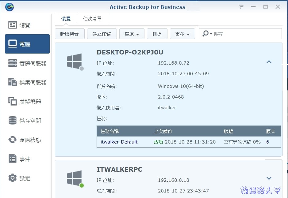Open the 檔案伺服器 file server section
This screenshot has height=198, width=288.
click(27, 83)
